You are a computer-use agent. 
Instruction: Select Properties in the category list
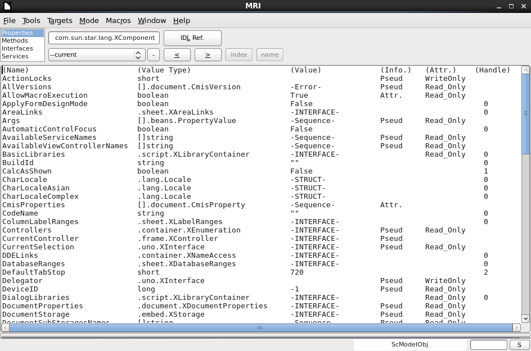coord(22,33)
